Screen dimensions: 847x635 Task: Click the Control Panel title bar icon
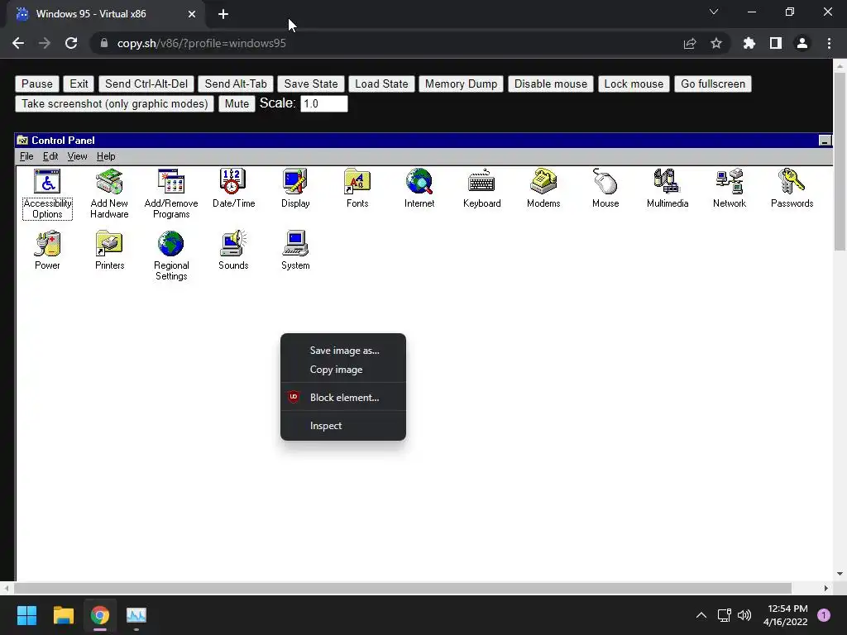[x=22, y=141]
